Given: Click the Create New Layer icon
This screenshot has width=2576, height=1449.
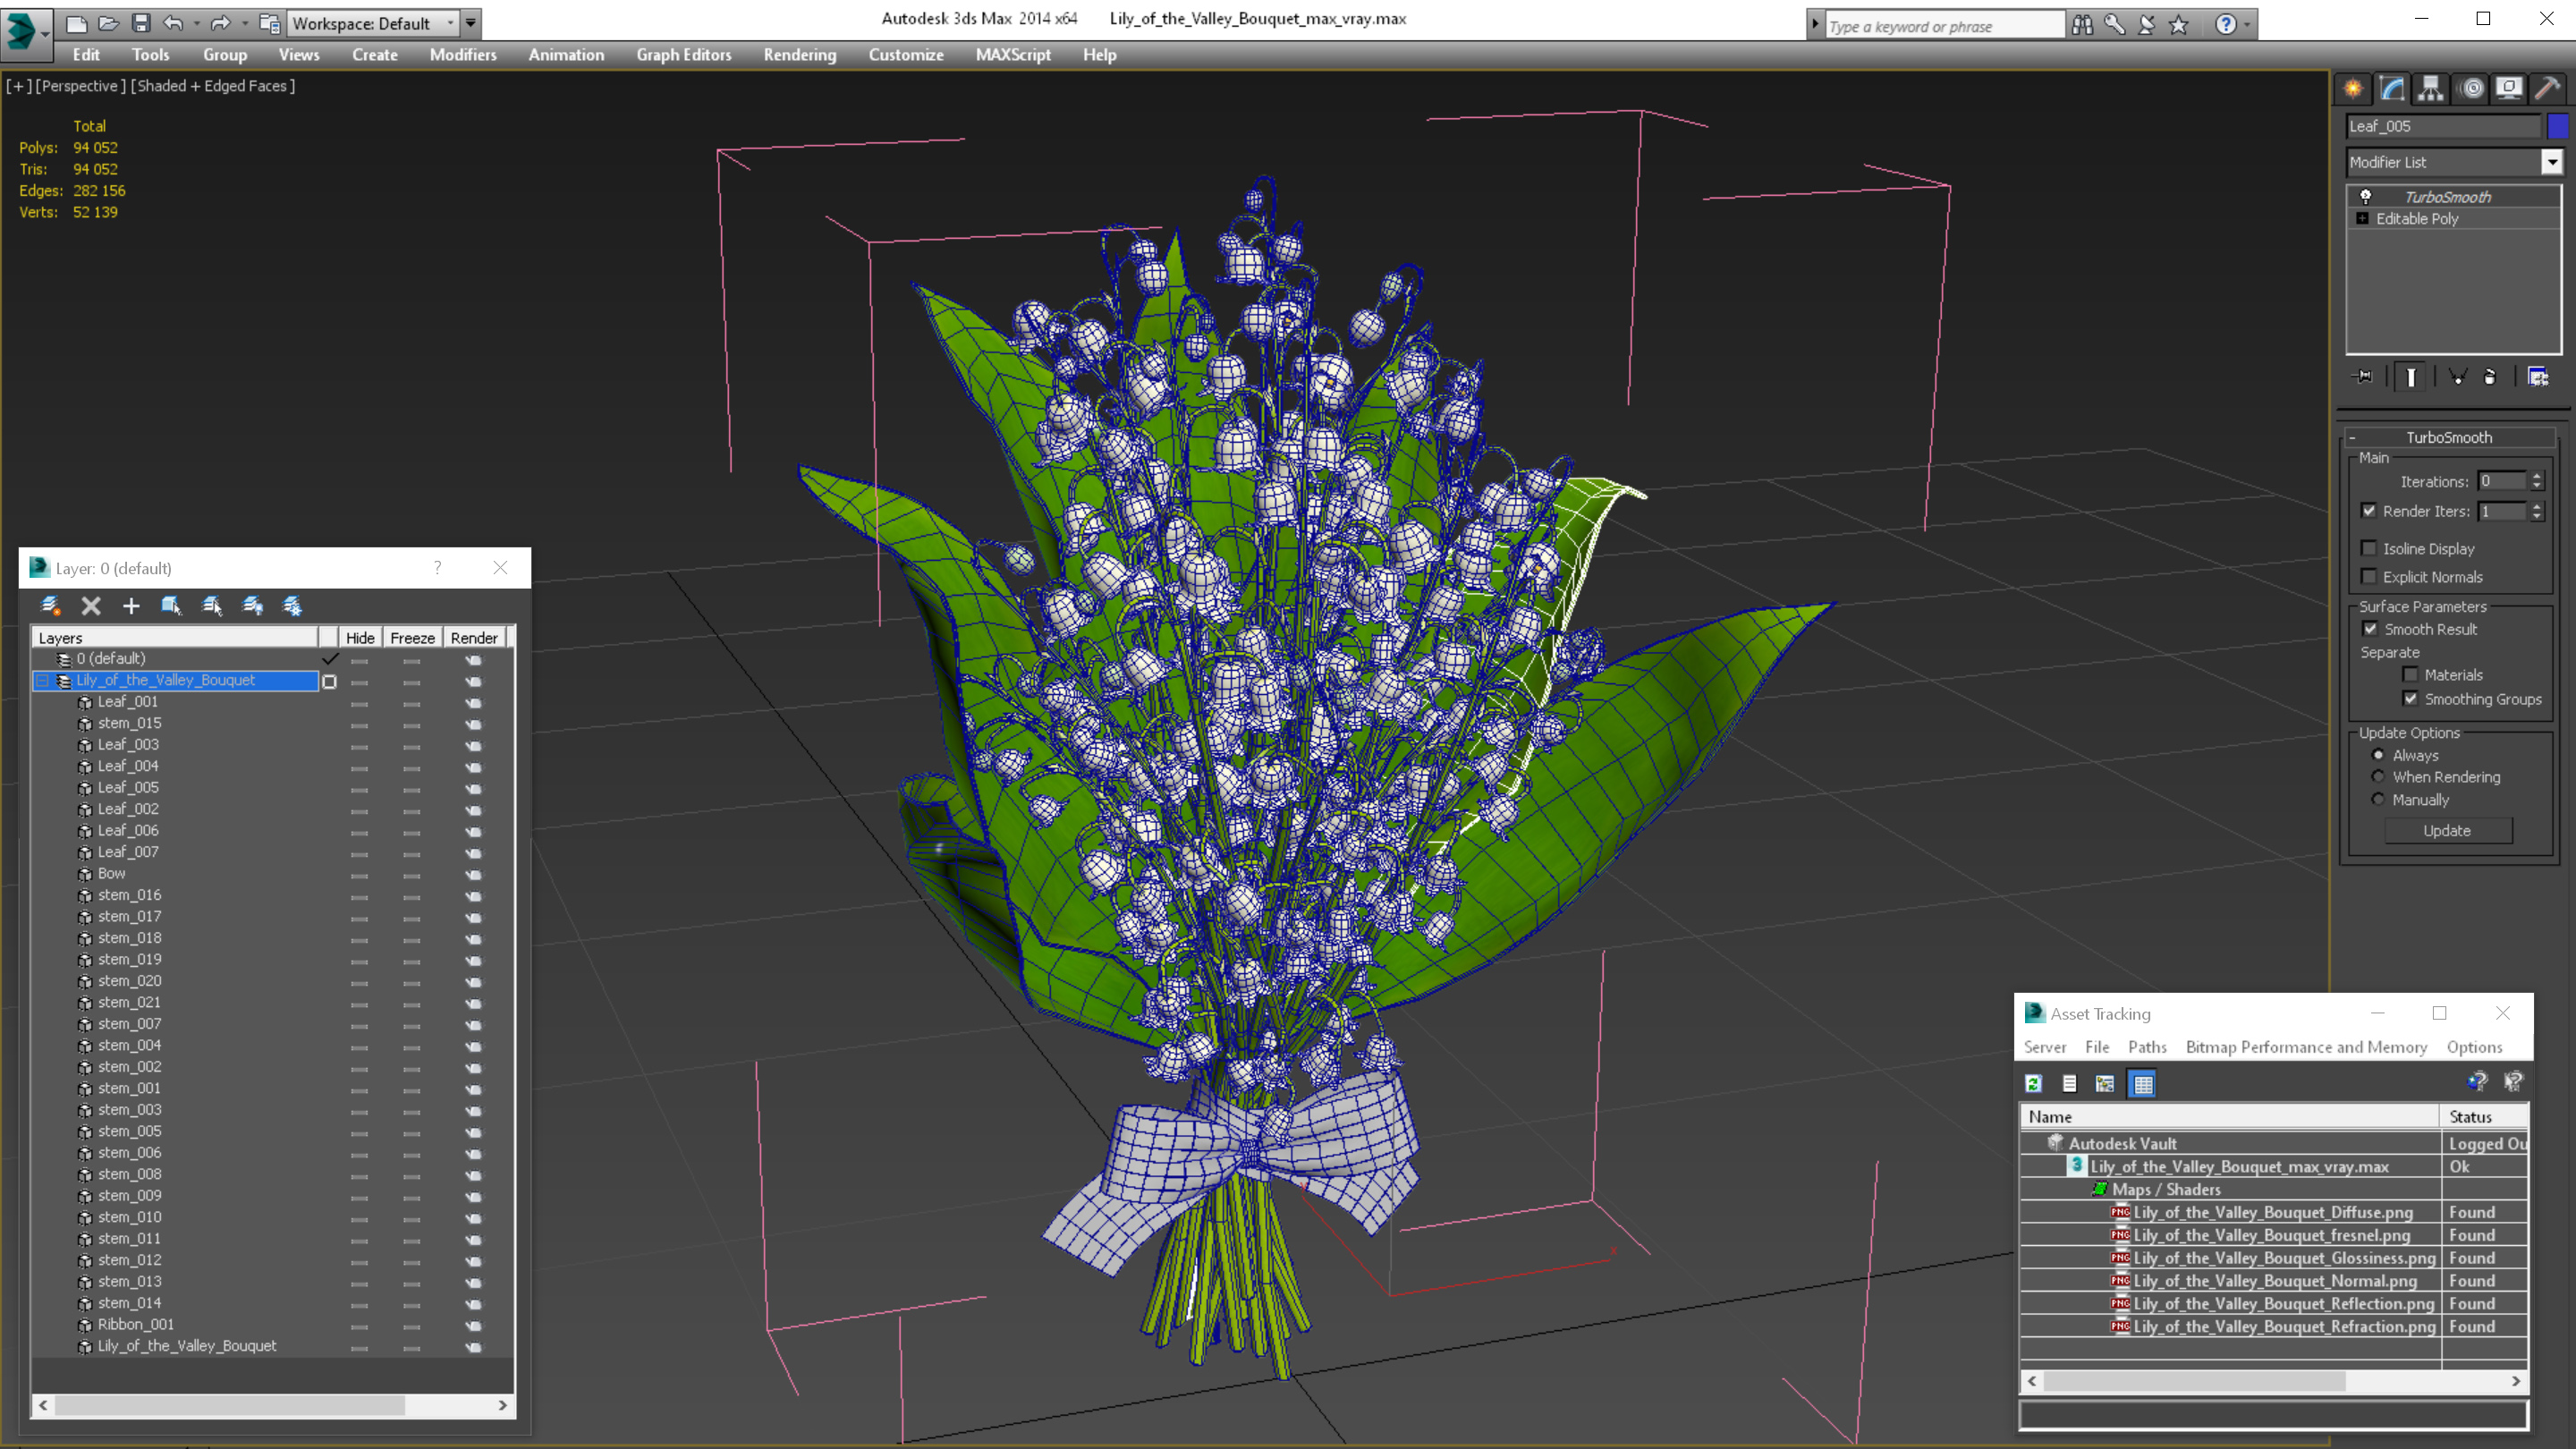Looking at the screenshot, I should point(50,605).
